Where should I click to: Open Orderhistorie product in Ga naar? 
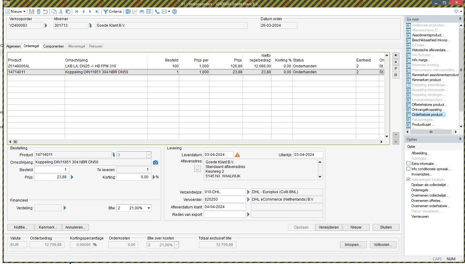coord(429,115)
